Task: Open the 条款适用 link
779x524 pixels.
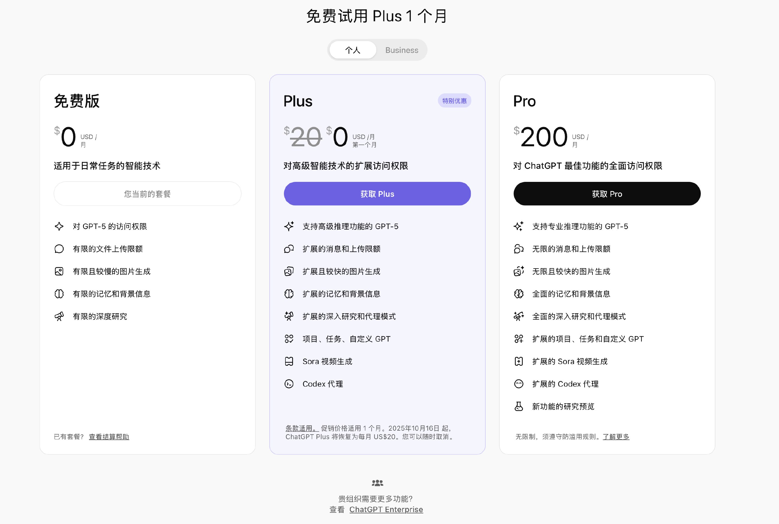Action: (x=302, y=429)
